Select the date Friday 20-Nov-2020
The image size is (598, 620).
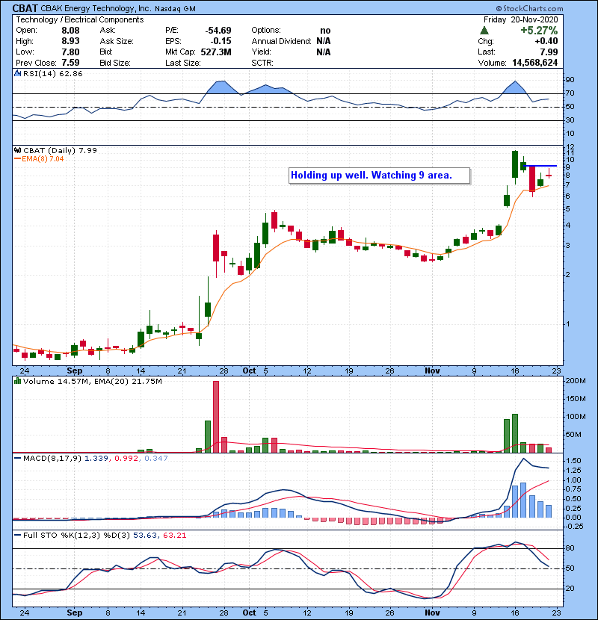click(x=521, y=19)
